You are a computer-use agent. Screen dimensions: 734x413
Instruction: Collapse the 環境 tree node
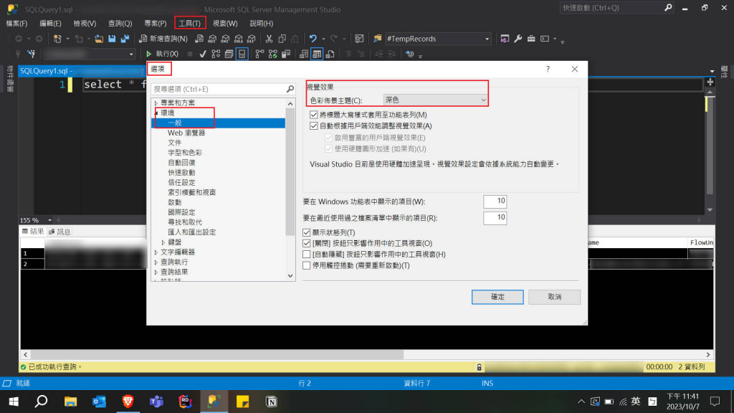coord(156,113)
